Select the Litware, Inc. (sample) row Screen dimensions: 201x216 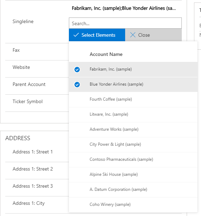(133, 115)
